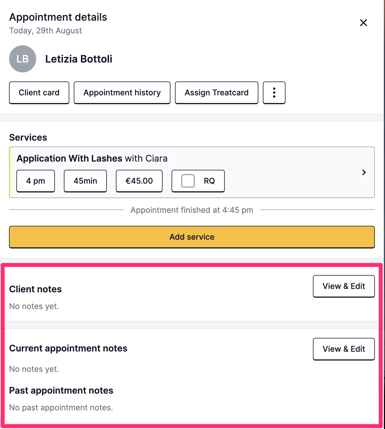Assign Treatcard to the client

[217, 93]
